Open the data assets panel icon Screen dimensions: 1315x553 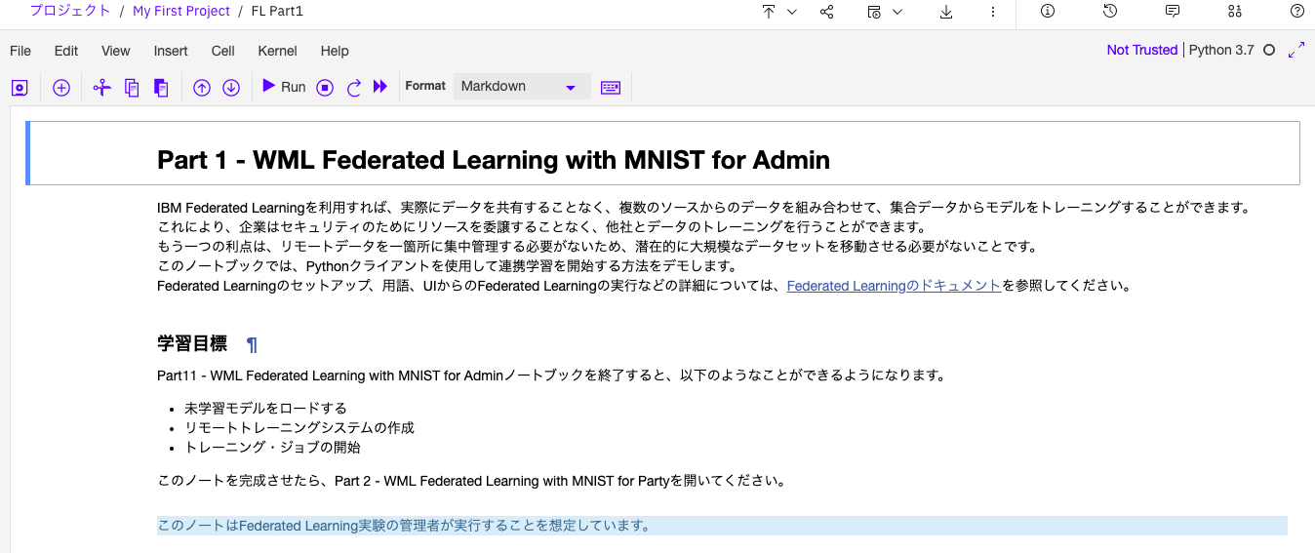1235,12
